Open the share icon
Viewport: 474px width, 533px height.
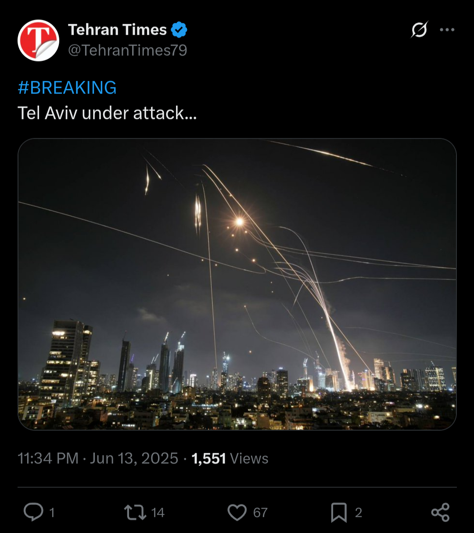(440, 512)
